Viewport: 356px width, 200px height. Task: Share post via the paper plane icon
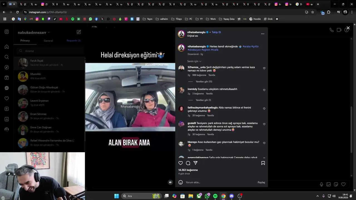click(x=196, y=163)
